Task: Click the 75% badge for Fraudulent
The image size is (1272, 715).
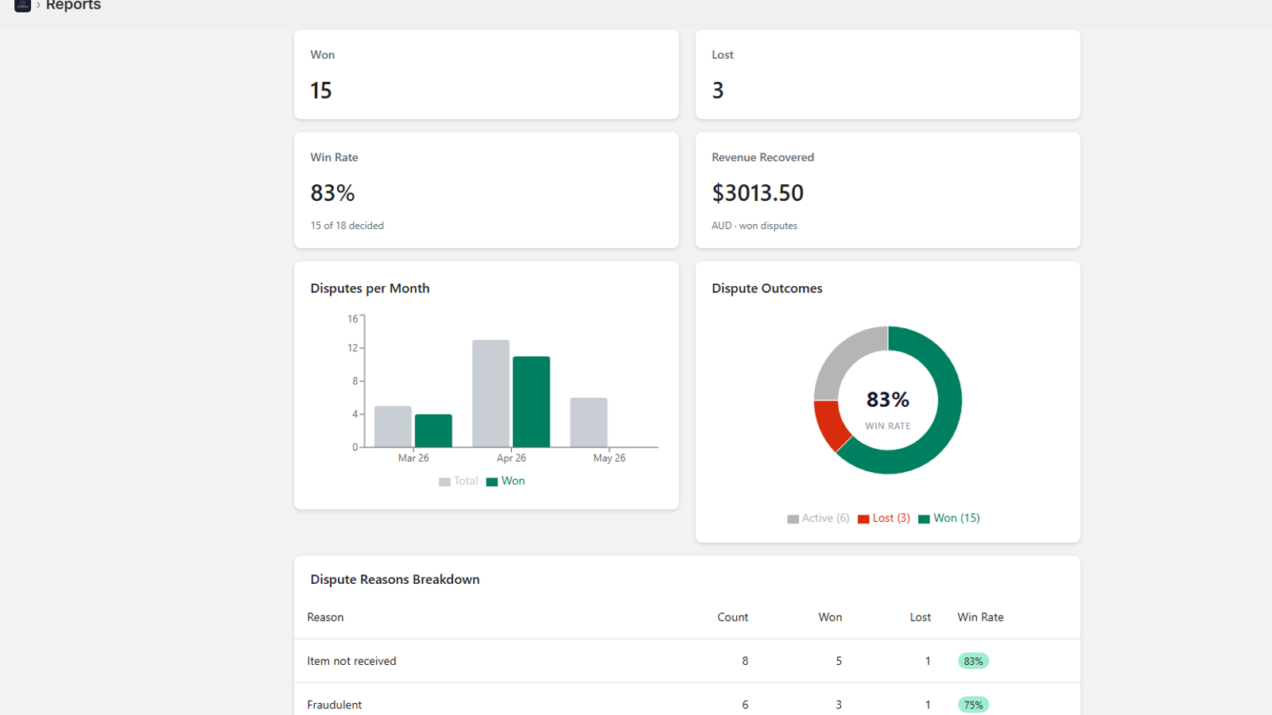Action: tap(973, 705)
